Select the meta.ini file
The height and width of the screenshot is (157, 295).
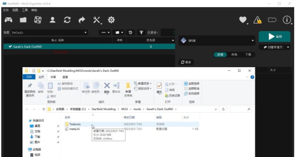click(74, 129)
